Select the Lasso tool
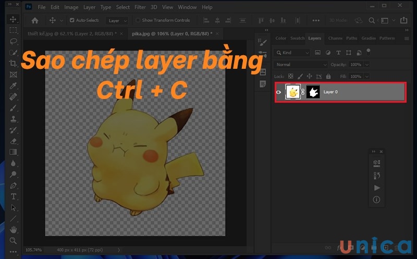This screenshot has width=417, height=259. coord(13,41)
